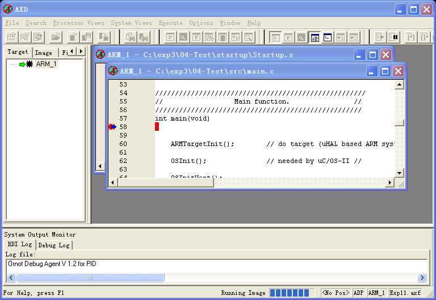Viewport: 436px width, 300px height.
Task: Switch to the Image tab
Action: tap(44, 53)
